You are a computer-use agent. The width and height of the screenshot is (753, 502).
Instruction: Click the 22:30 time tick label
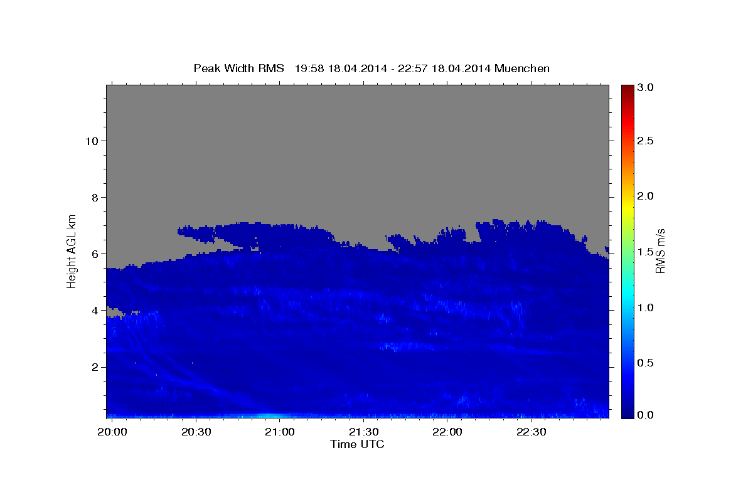coord(531,432)
